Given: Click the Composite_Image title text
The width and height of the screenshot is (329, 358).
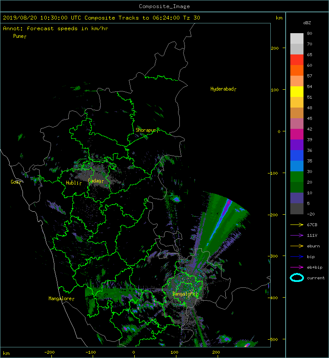Looking at the screenshot, I should pos(164,6).
